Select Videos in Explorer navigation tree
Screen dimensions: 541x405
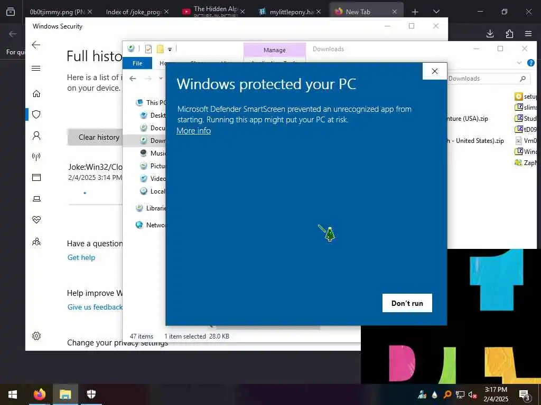click(153, 178)
